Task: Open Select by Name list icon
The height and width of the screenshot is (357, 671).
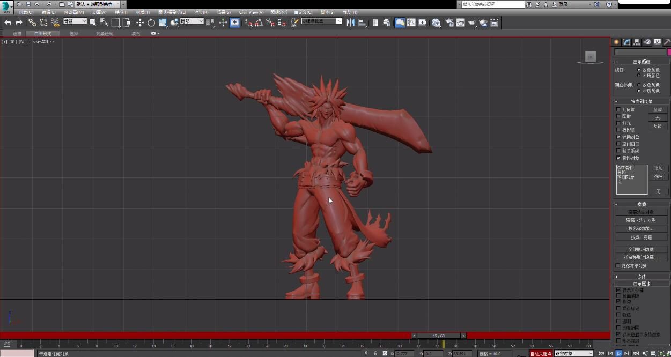Action: coord(104,23)
